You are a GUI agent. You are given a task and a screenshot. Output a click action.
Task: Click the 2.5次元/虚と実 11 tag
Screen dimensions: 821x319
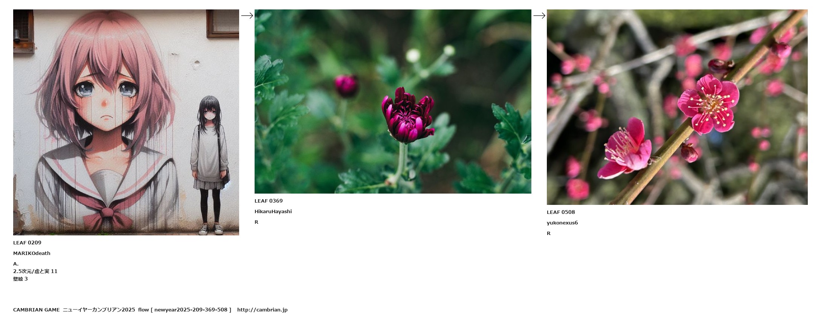point(35,271)
